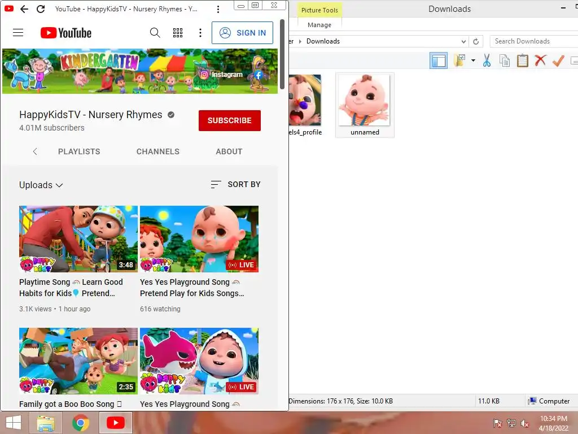578x434 pixels.
Task: Switch to the CHANNELS tab
Action: (158, 151)
